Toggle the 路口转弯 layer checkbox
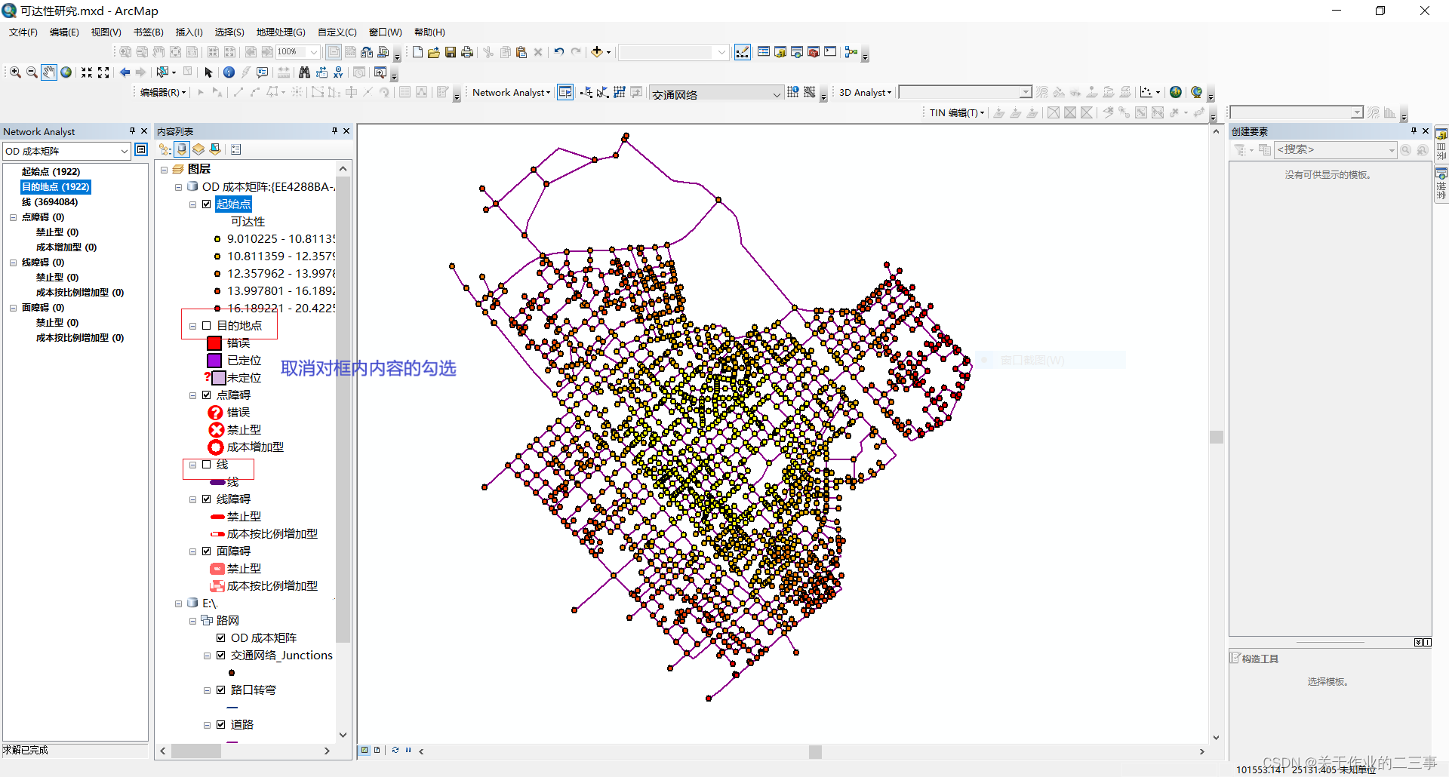Viewport: 1449px width, 777px height. coord(220,689)
